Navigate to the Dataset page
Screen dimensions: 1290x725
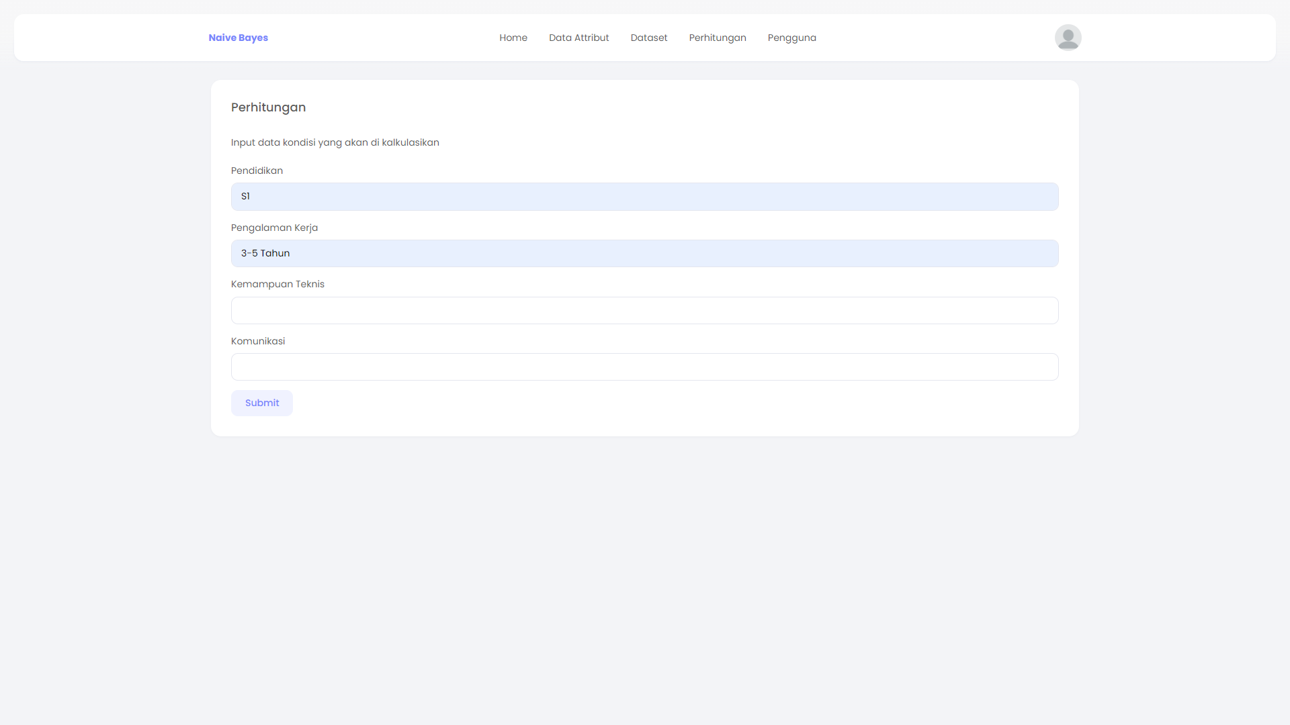point(649,38)
